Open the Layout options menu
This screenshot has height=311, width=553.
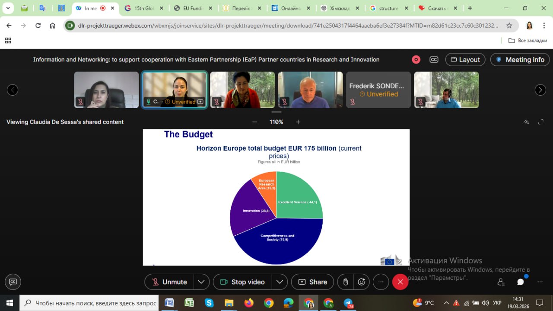tap(465, 60)
